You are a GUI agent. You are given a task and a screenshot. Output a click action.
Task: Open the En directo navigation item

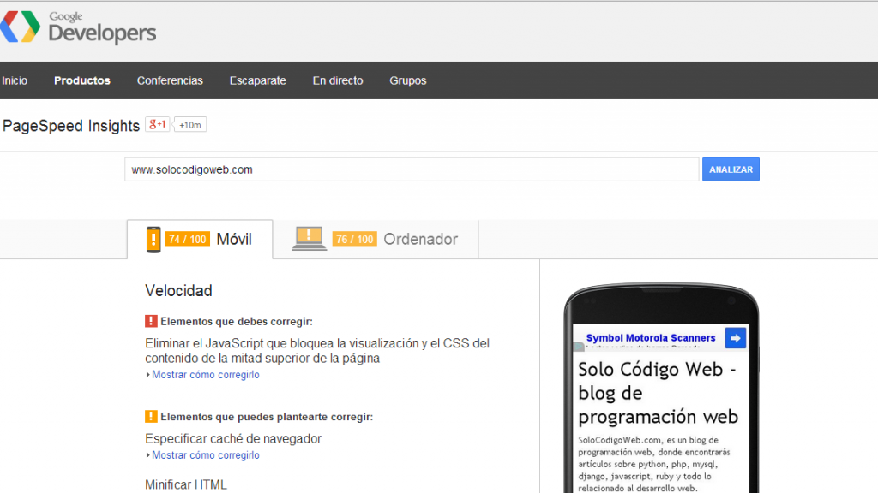click(338, 80)
